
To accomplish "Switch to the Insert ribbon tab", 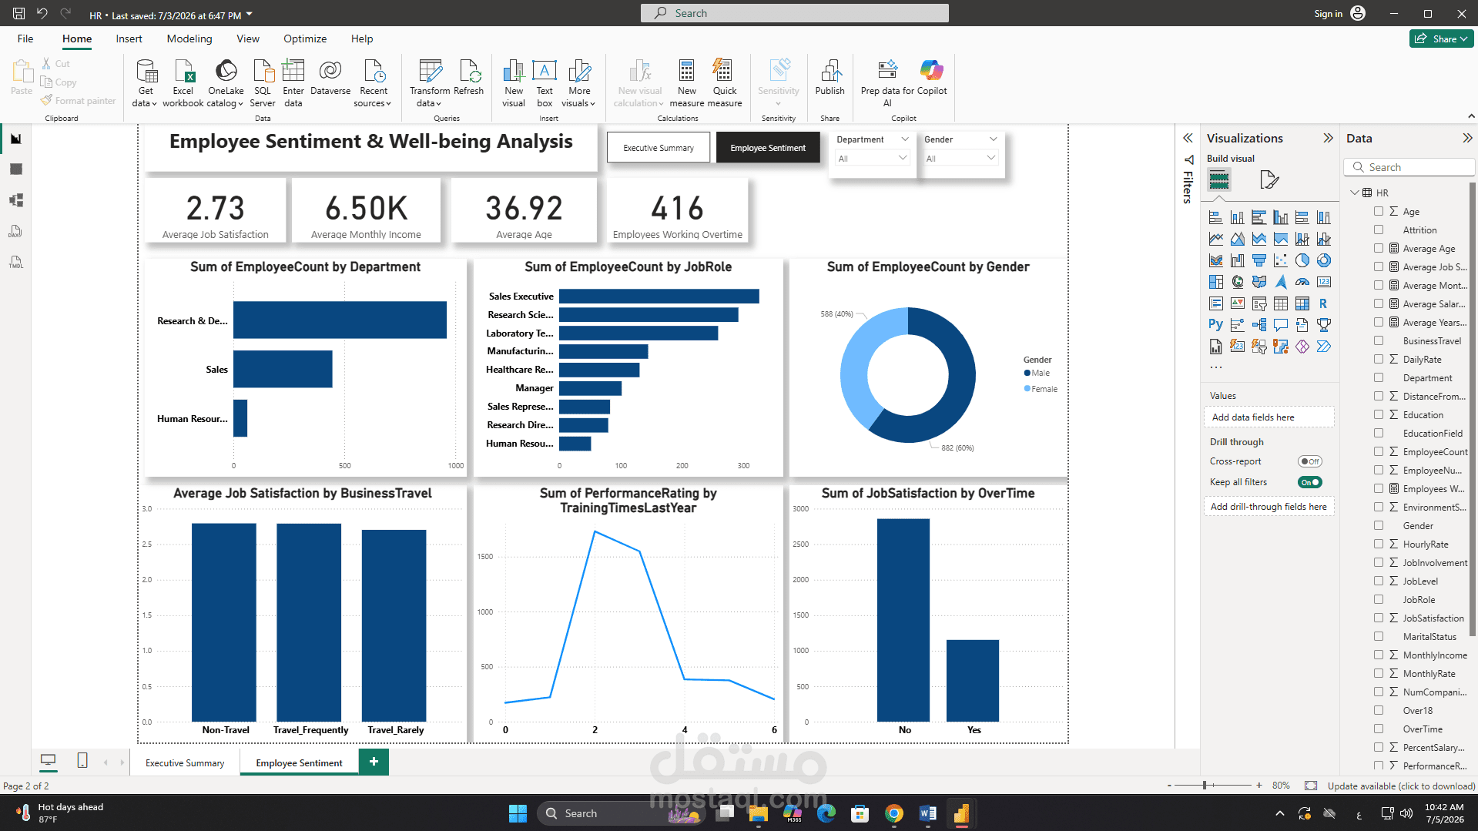I will pos(129,39).
